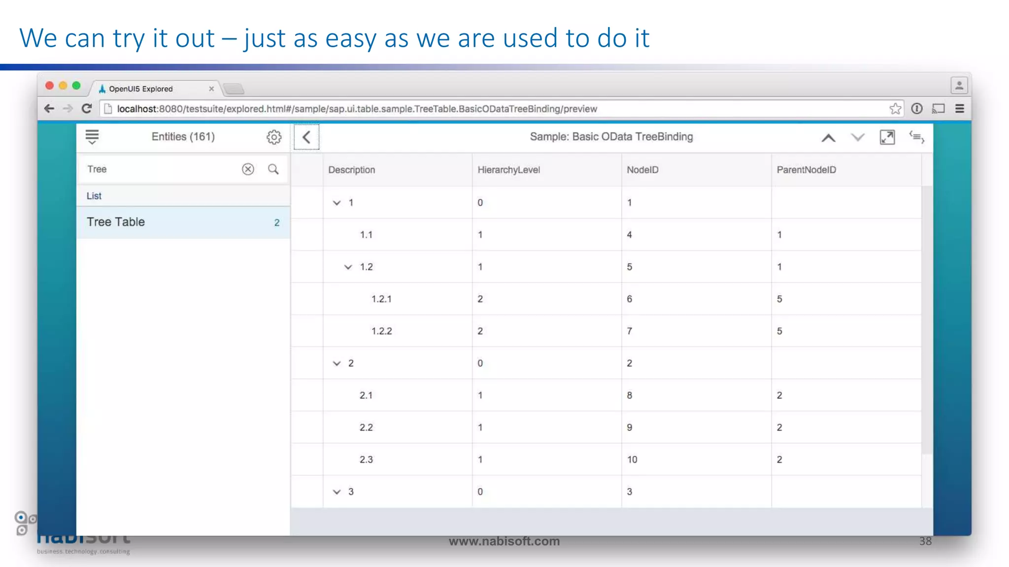The height and width of the screenshot is (567, 1009).
Task: Click Sample: Basic OData TreeBinding title
Action: [x=611, y=137]
